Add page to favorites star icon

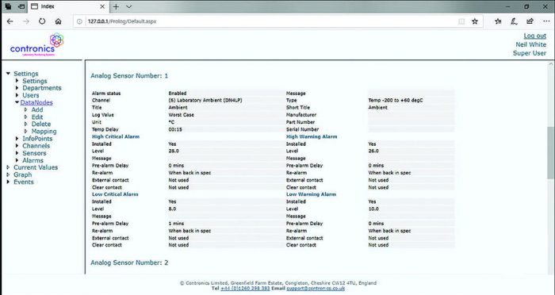[x=475, y=21]
